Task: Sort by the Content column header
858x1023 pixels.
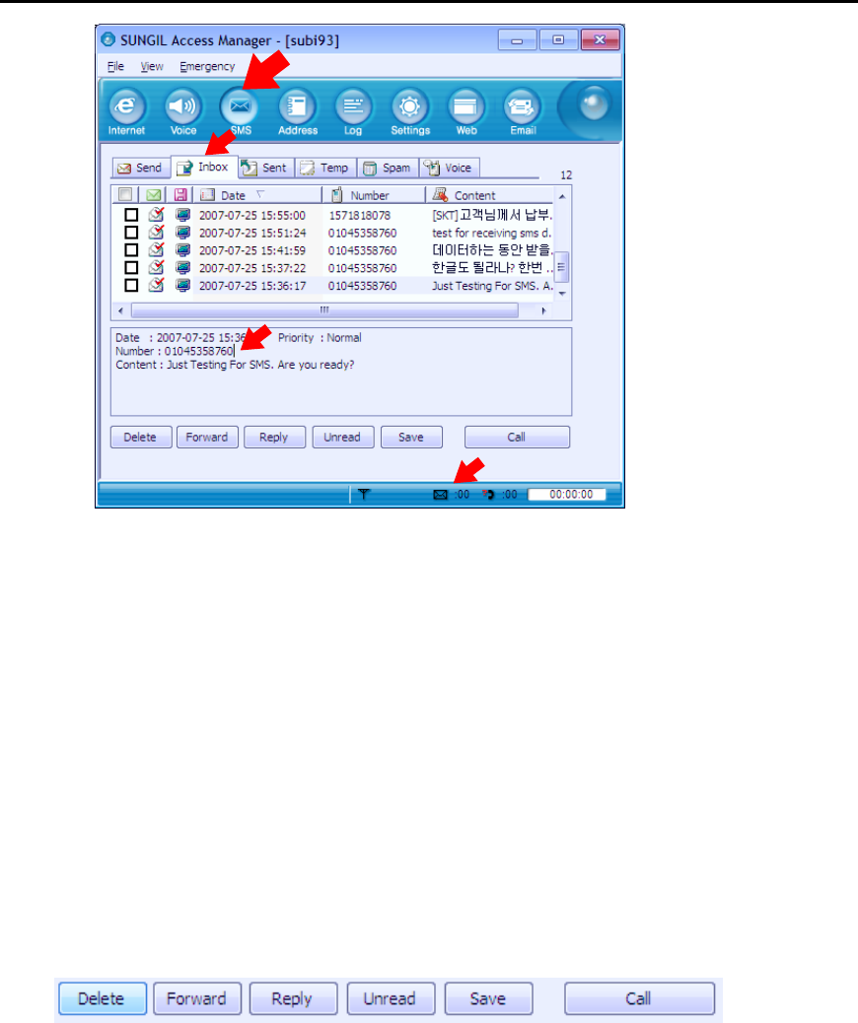Action: pos(489,195)
